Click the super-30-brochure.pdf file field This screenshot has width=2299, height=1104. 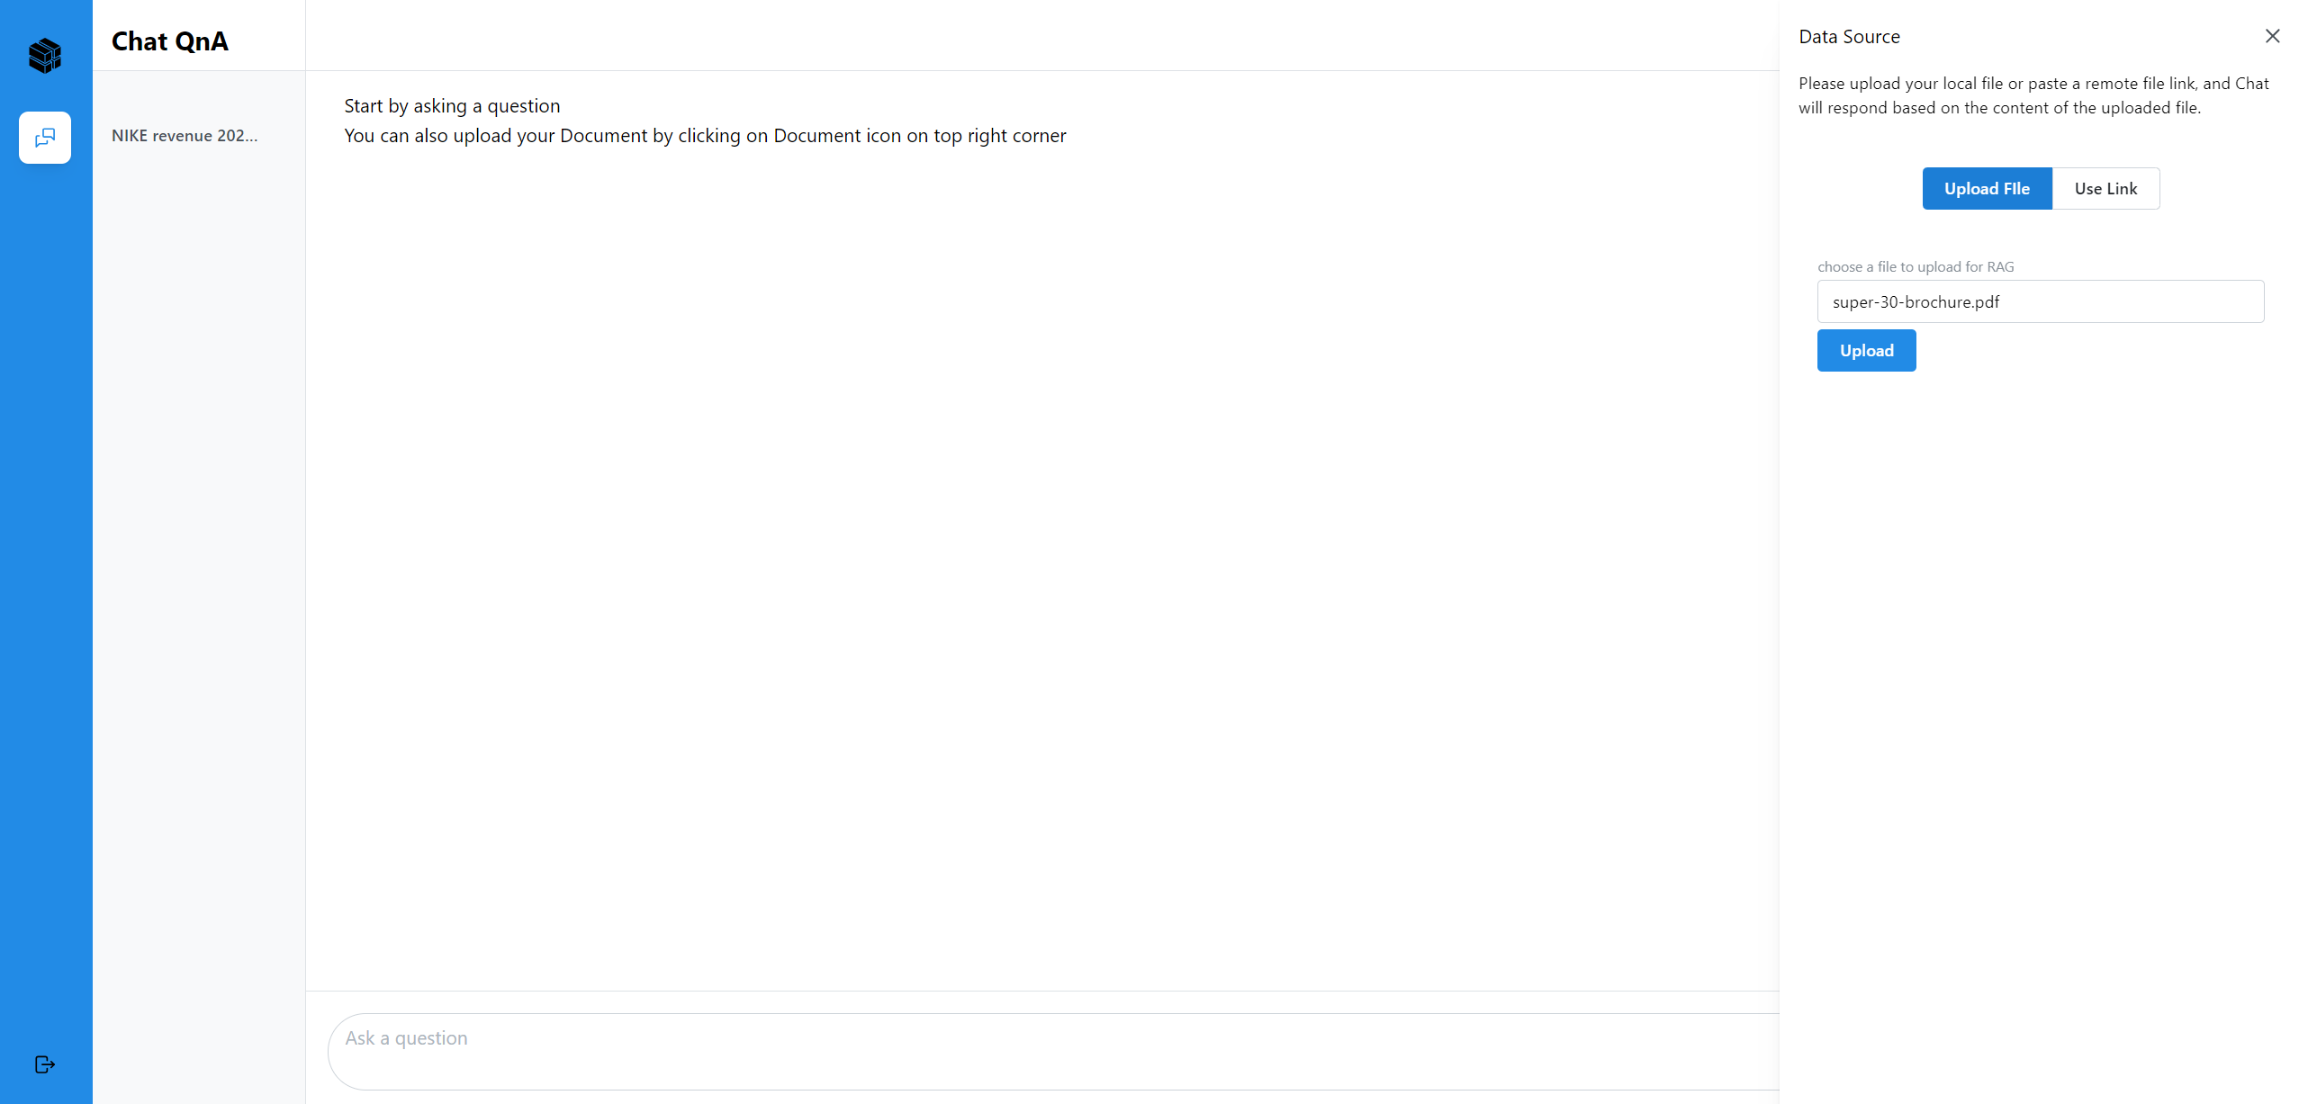(2040, 301)
